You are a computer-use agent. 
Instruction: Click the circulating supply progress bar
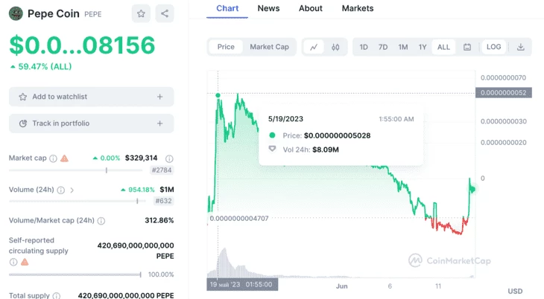(x=75, y=274)
